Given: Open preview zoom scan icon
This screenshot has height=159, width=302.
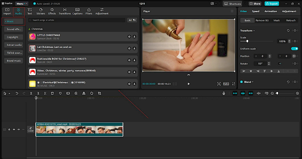Looking at the screenshot, I should (219, 84).
